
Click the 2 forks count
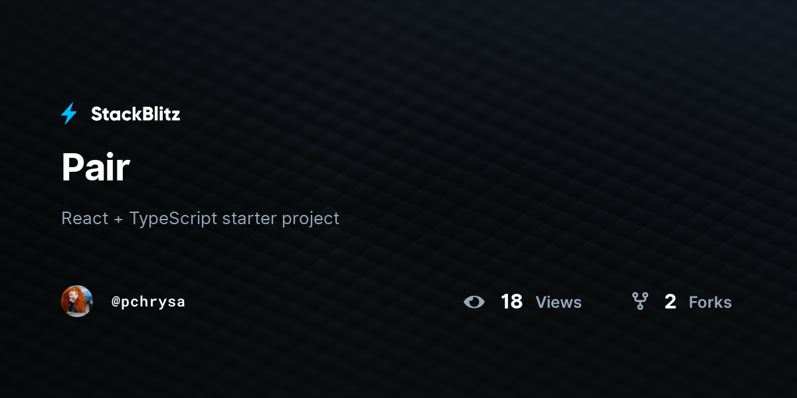670,302
